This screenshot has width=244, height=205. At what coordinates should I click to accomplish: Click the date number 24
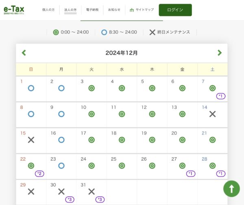tap(83, 159)
